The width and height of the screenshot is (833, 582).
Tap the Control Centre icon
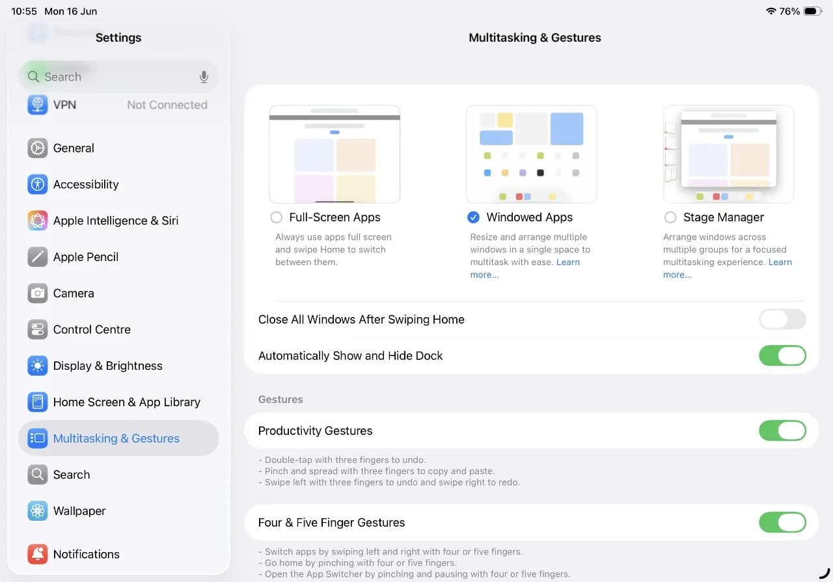[38, 329]
